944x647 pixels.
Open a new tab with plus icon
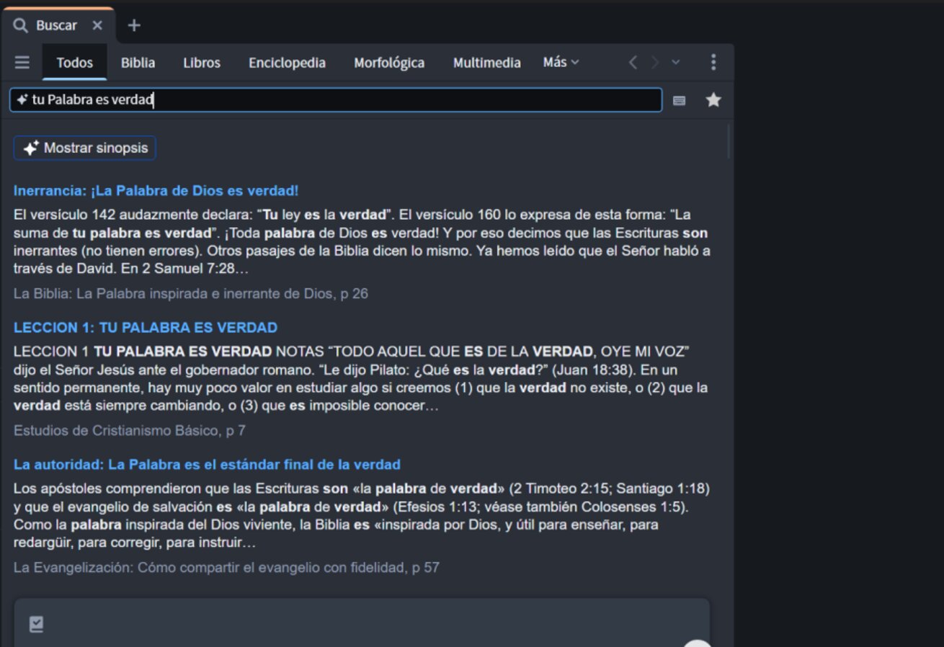click(134, 25)
